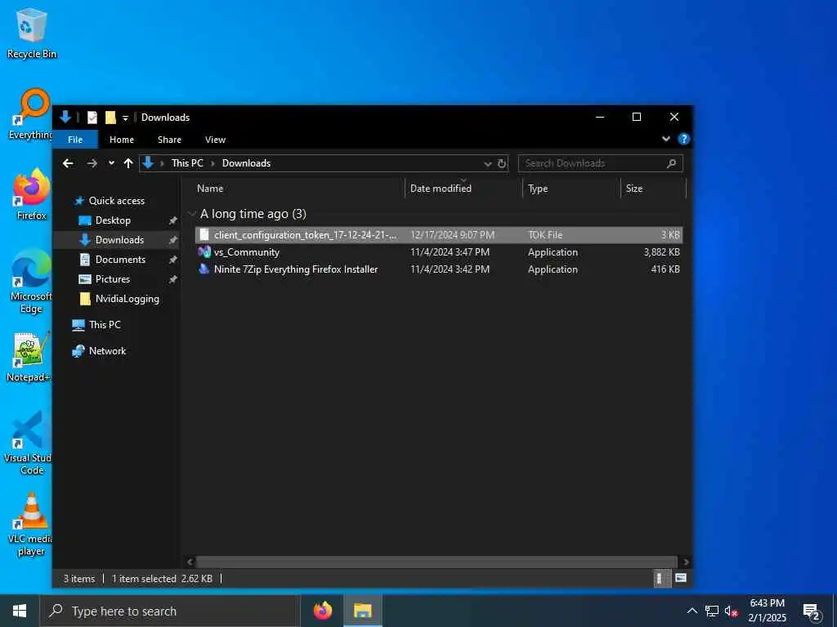Select Network in navigation pane
Image resolution: width=837 pixels, height=627 pixels.
coord(107,351)
